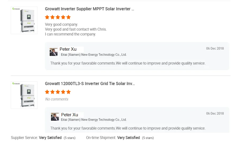
Task: Select the Peter Xu name in first reply
Action: pyautogui.click(x=68, y=49)
